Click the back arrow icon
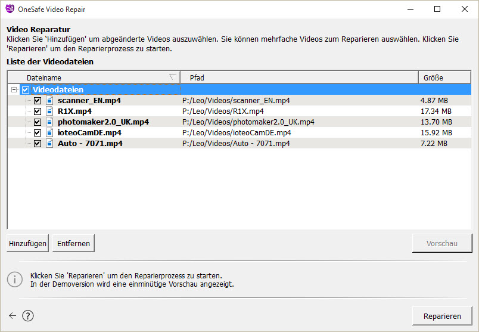 [13, 316]
